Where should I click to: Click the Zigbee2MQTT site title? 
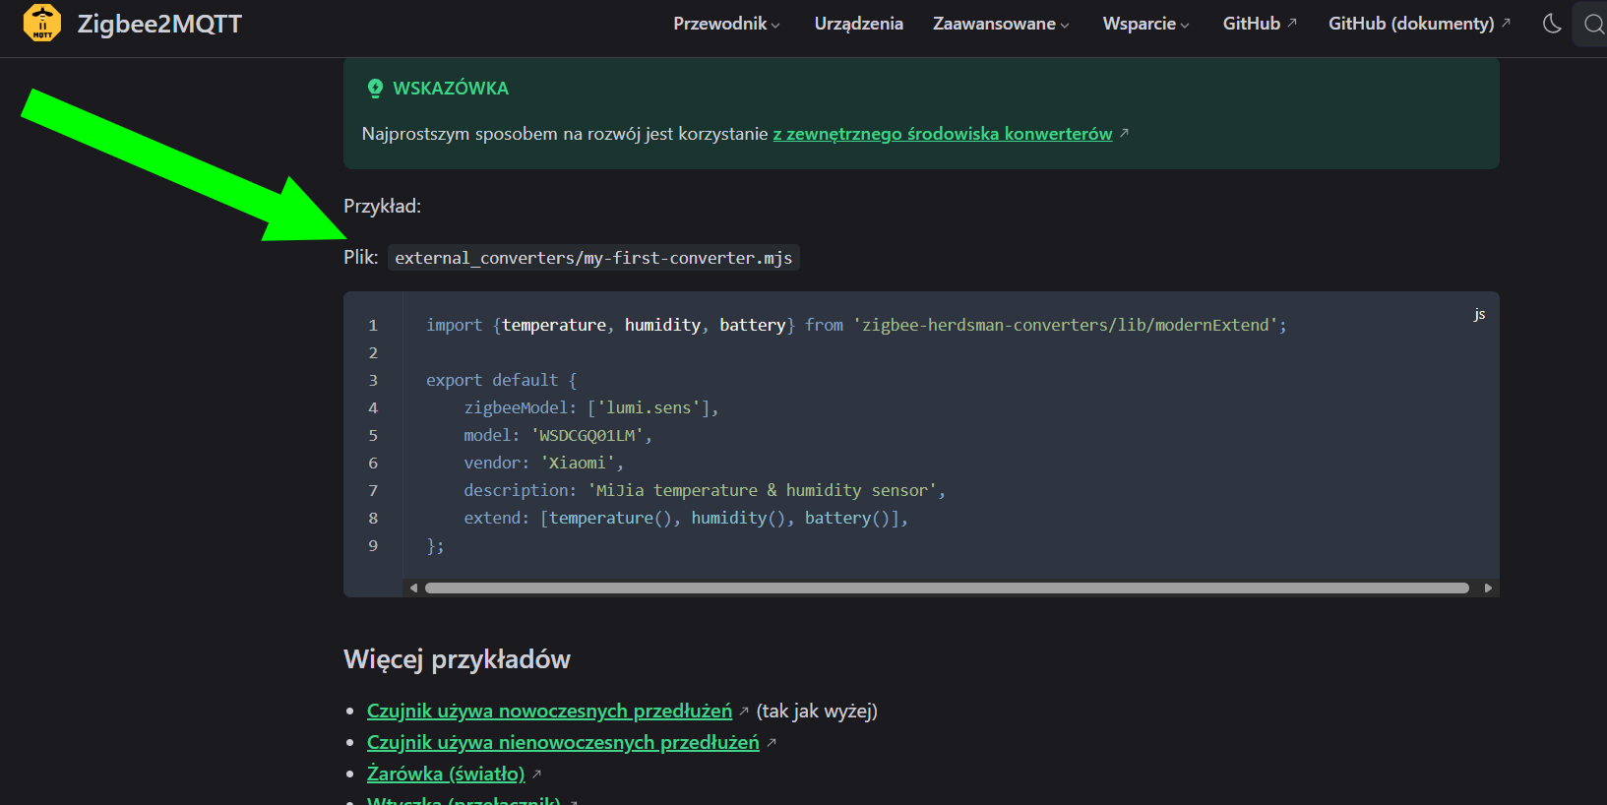(x=159, y=24)
